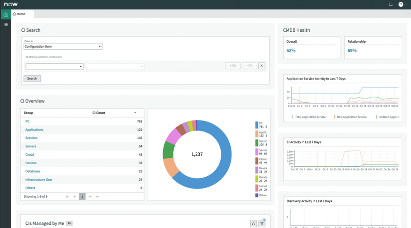Open the Others group link
Screen dimensions: 411x228
[30, 188]
